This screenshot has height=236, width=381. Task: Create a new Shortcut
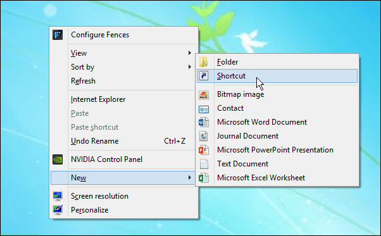[277, 76]
